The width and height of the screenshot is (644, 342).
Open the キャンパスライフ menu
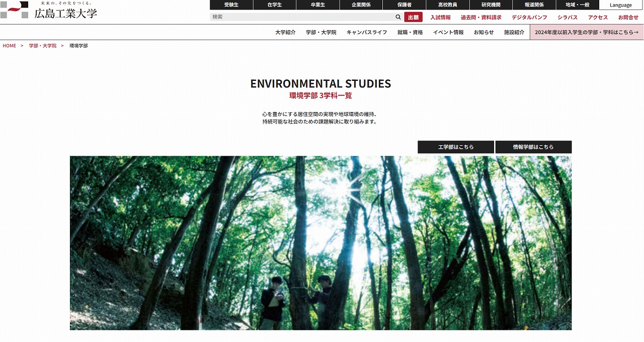366,32
